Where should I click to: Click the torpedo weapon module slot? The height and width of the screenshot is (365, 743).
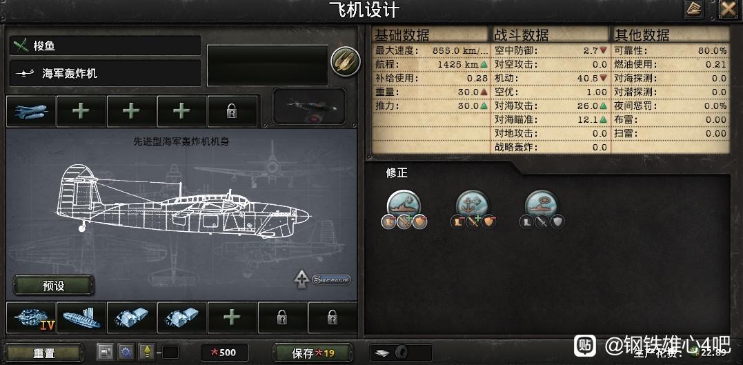[31, 111]
